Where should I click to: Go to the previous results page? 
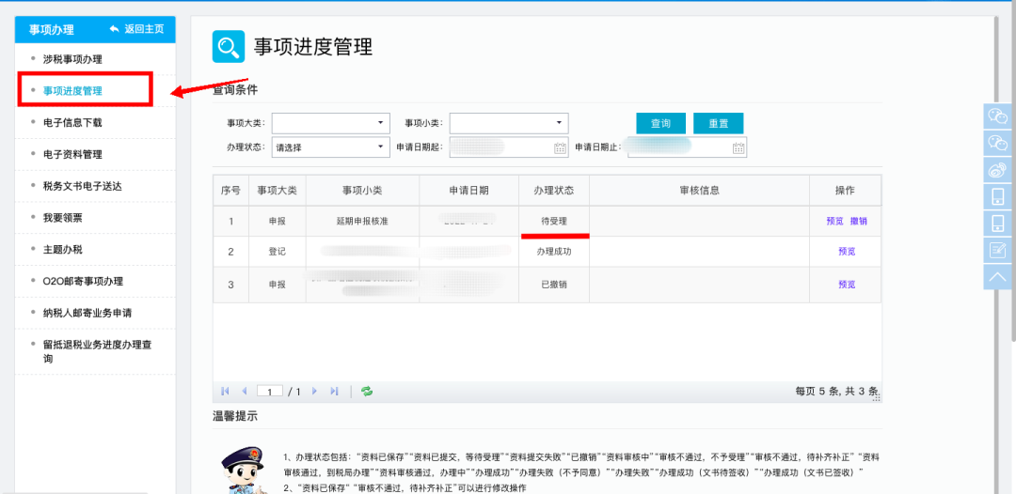pyautogui.click(x=245, y=392)
